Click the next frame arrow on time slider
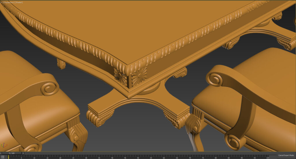 click(23, 153)
